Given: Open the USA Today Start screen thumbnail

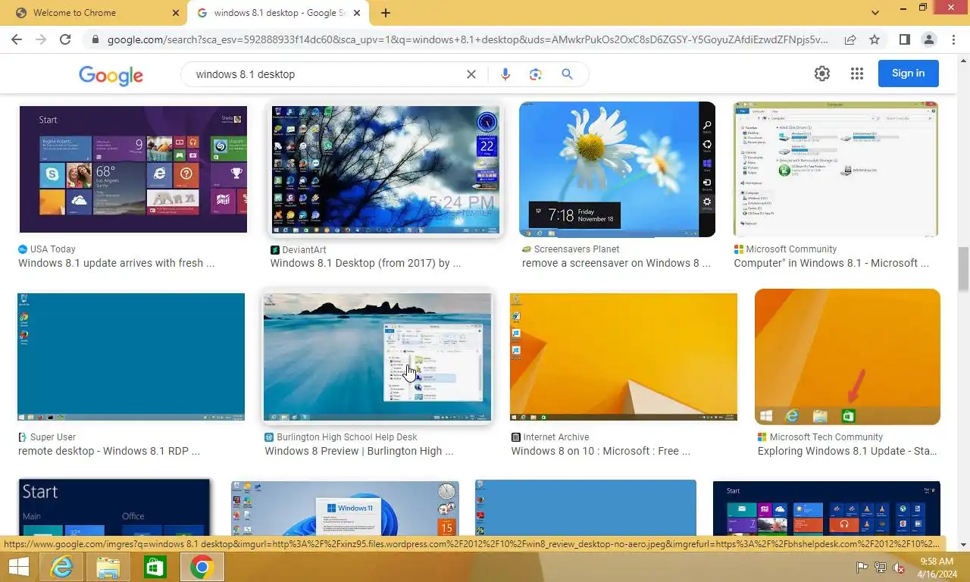Looking at the screenshot, I should point(133,169).
